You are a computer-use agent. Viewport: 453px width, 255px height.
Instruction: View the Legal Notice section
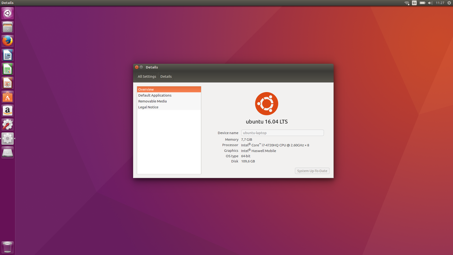148,107
